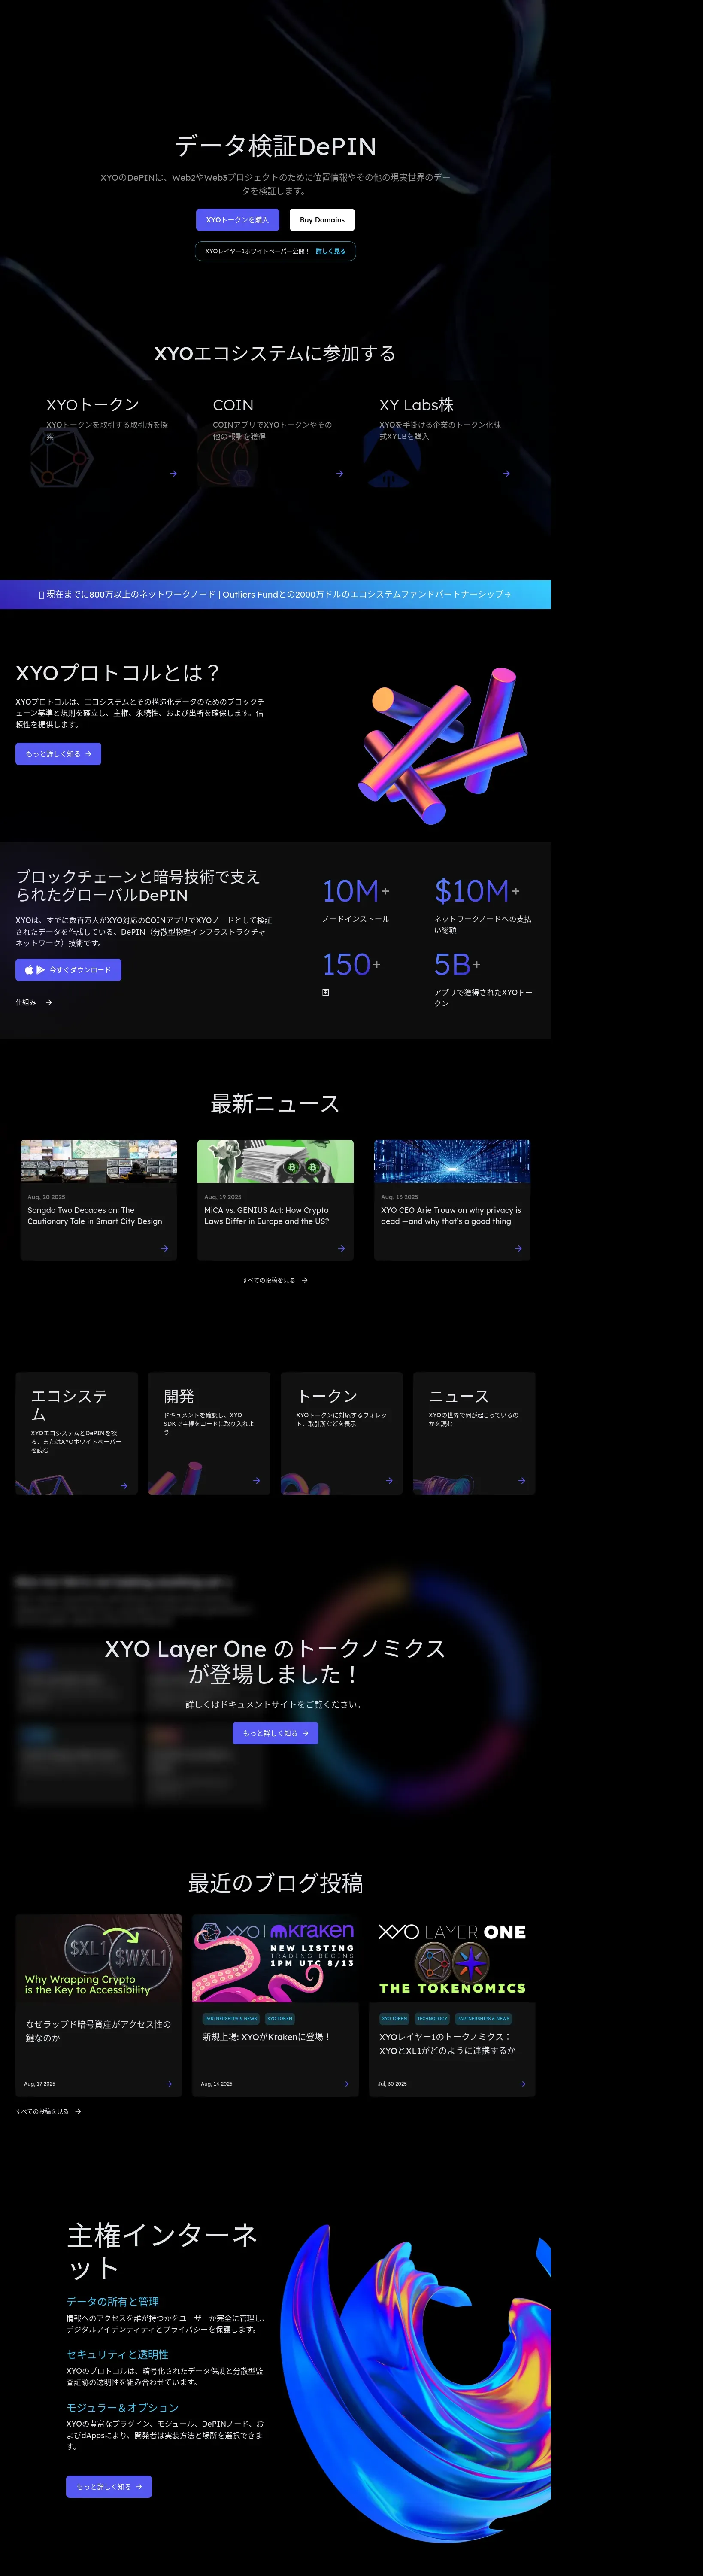703x2576 pixels.
Task: Click the arrow on the COIN card
Action: tap(340, 474)
